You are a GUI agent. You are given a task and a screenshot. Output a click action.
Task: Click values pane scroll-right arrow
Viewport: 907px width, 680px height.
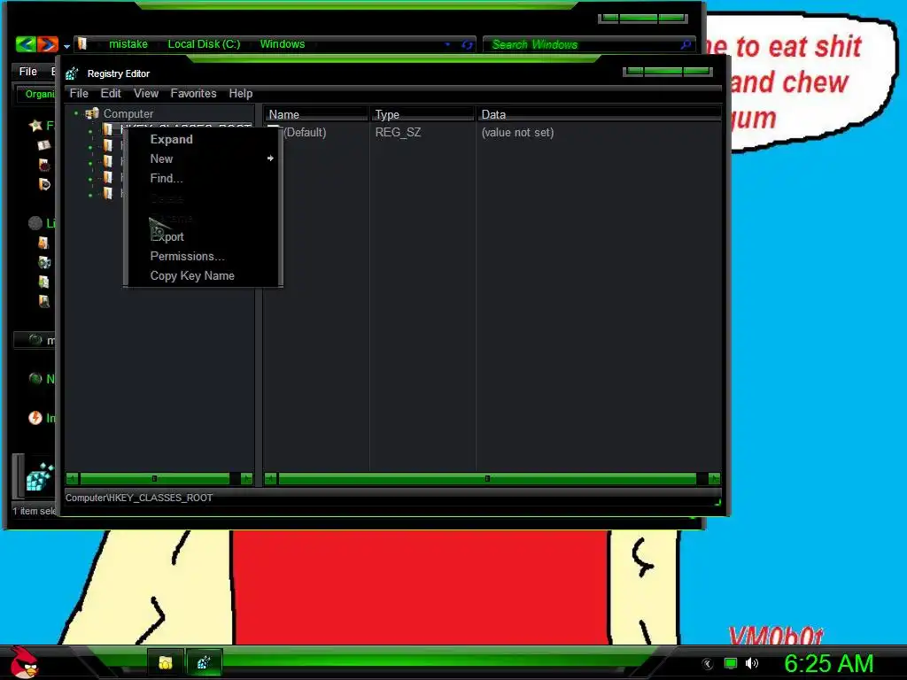715,479
